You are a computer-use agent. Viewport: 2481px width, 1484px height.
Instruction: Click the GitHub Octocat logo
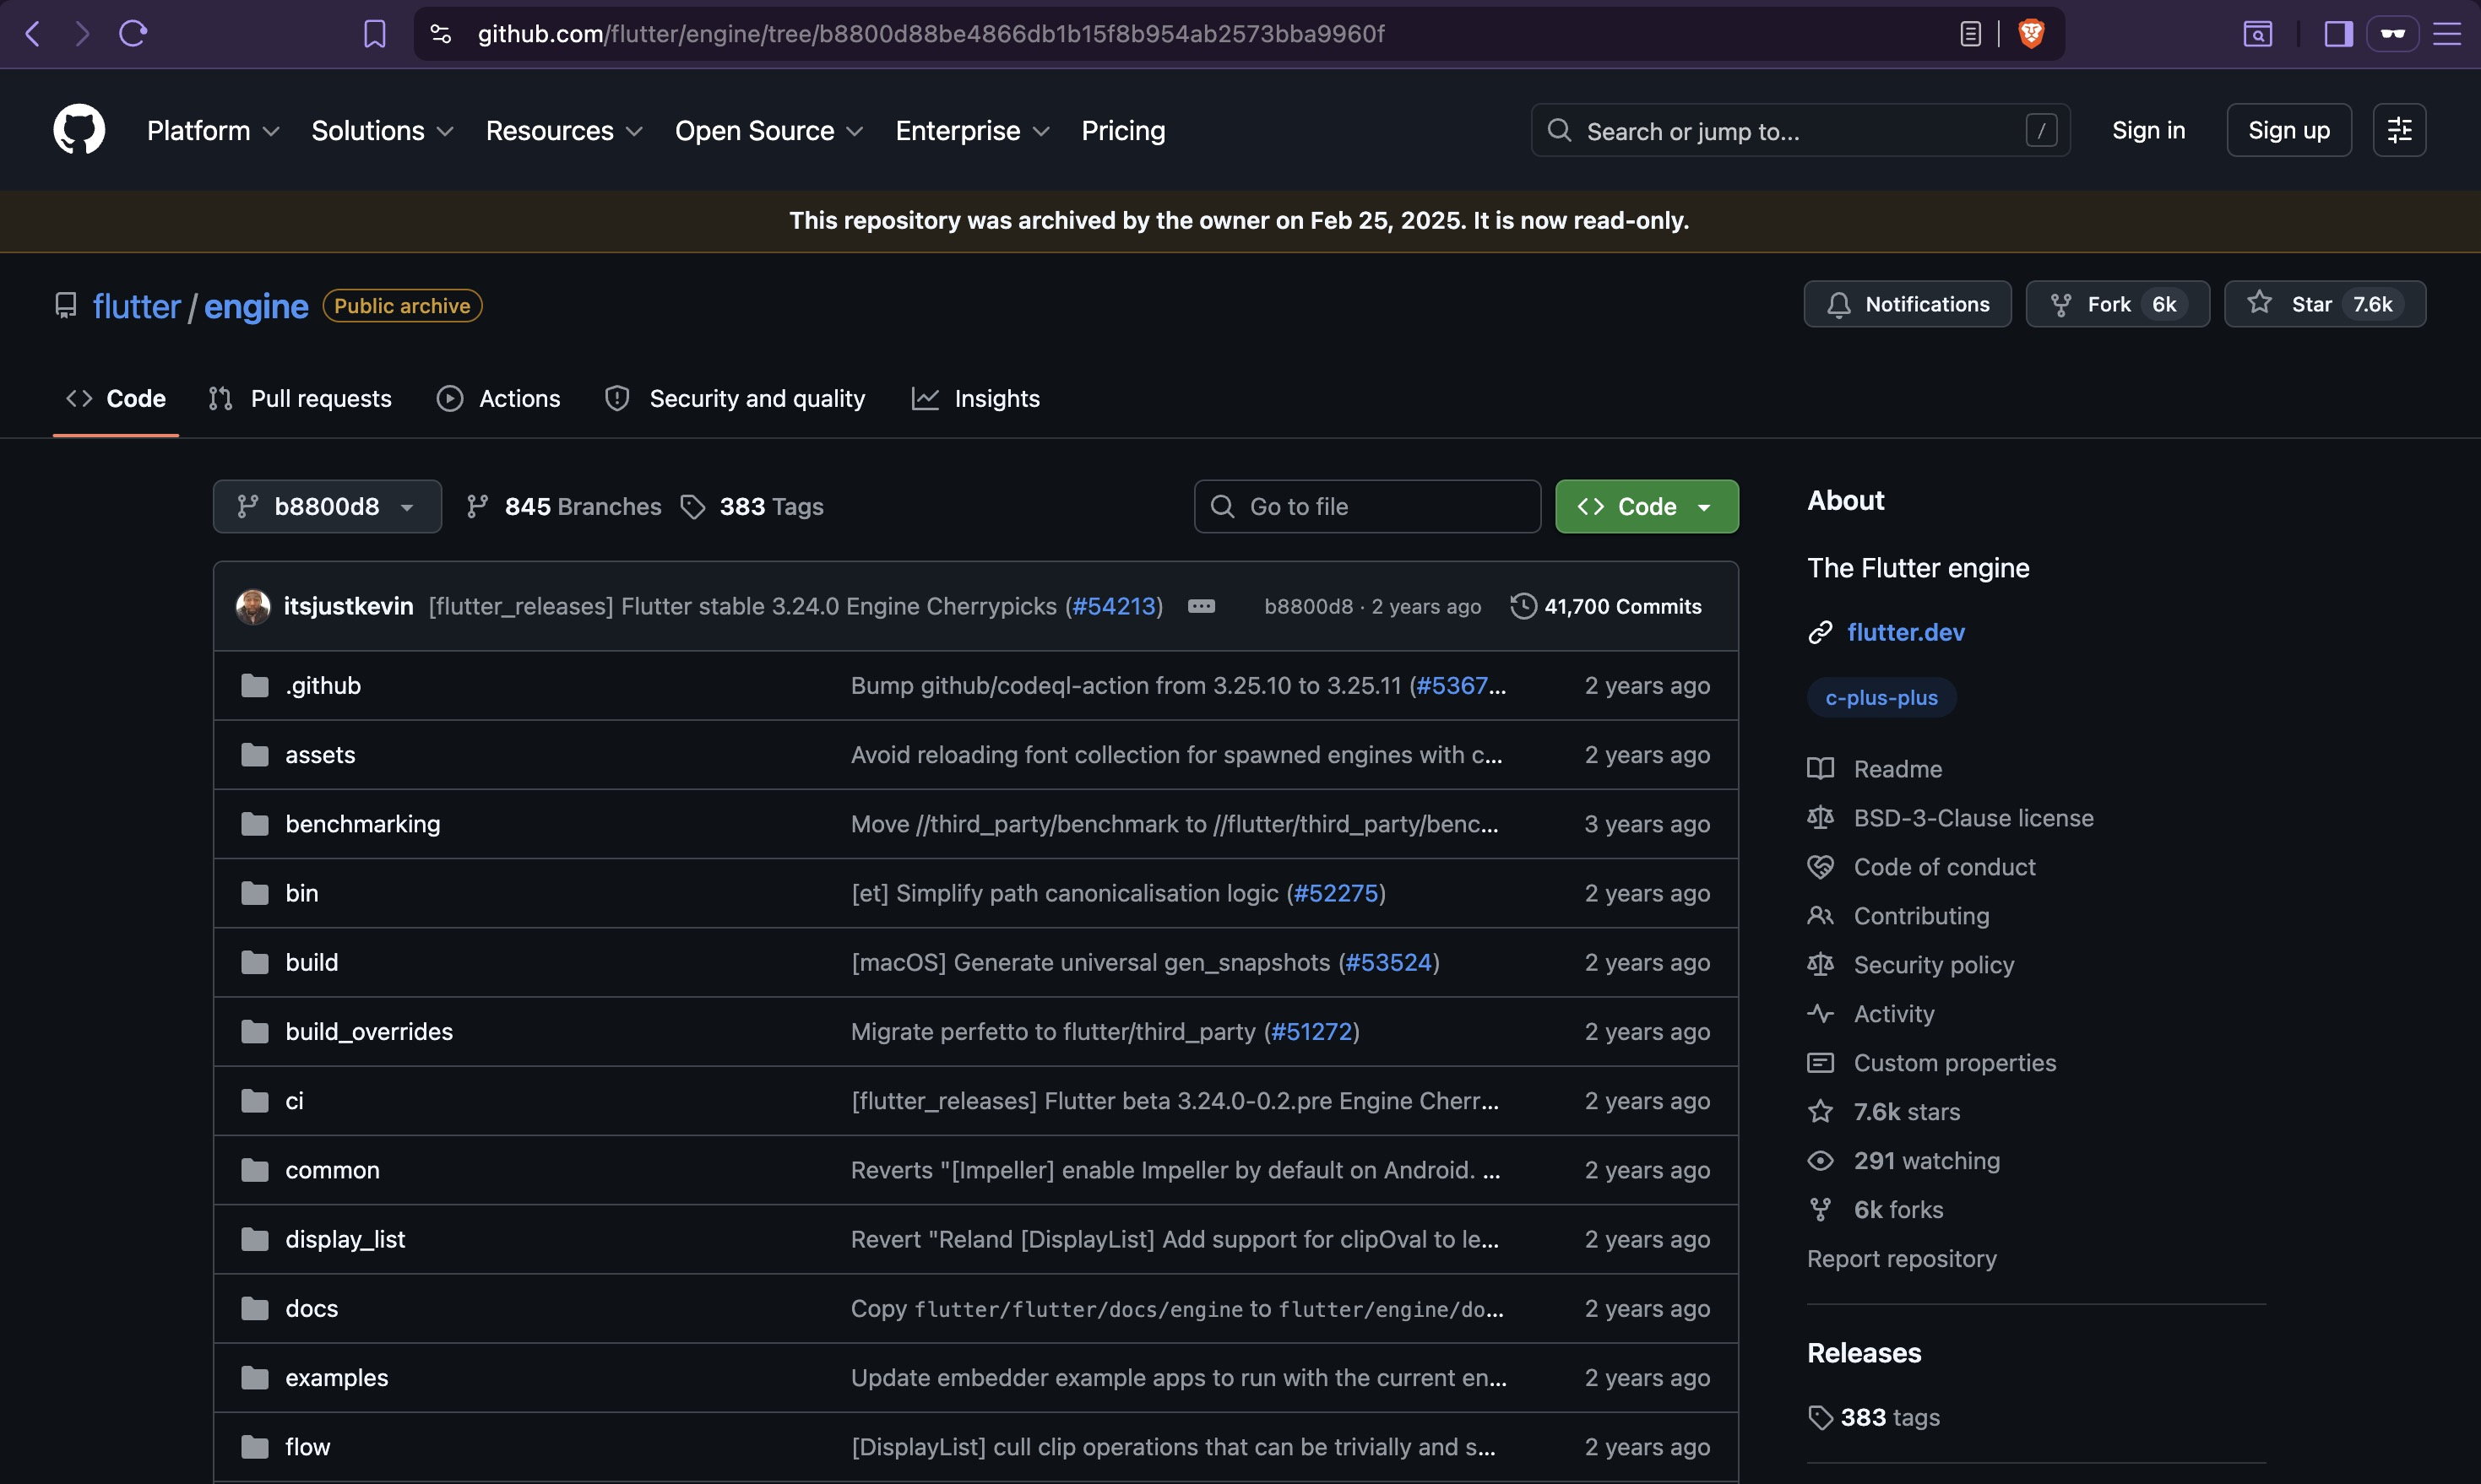[79, 130]
